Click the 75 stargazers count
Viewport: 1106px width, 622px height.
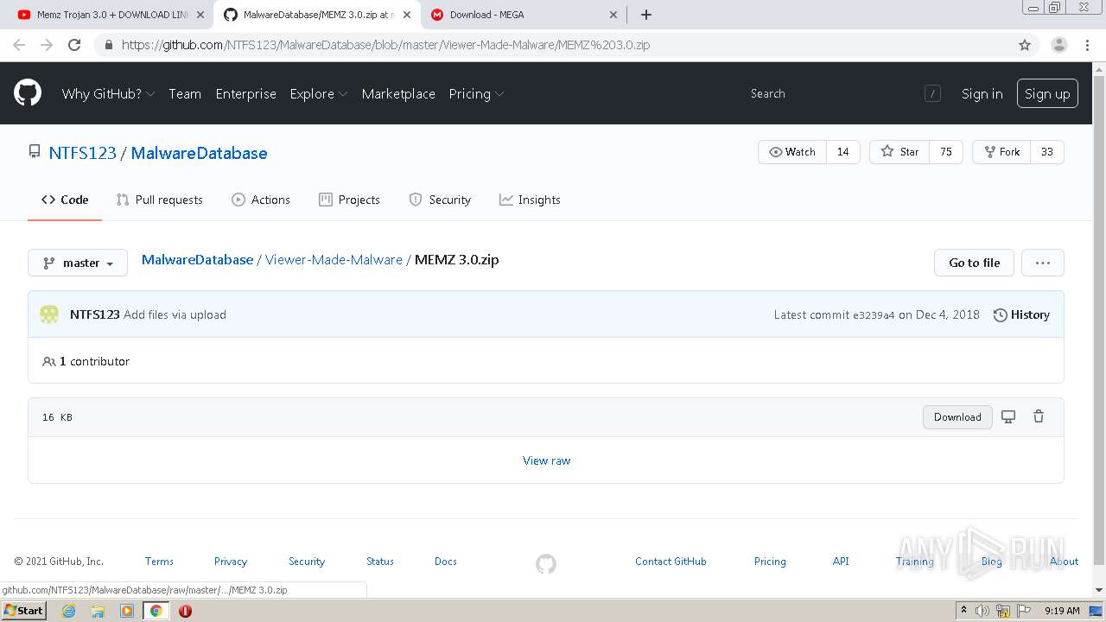point(946,152)
